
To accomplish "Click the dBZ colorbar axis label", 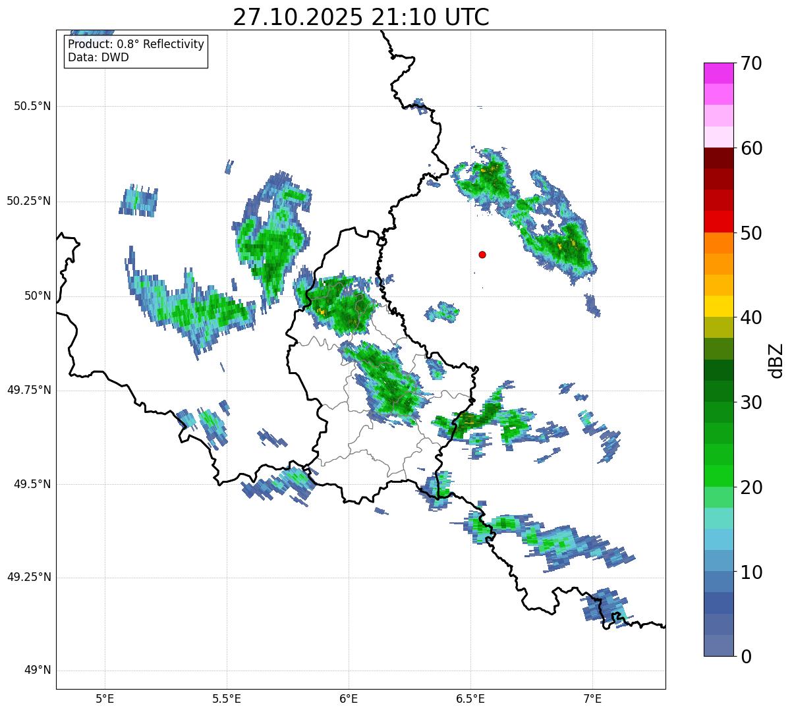I will coord(776,360).
